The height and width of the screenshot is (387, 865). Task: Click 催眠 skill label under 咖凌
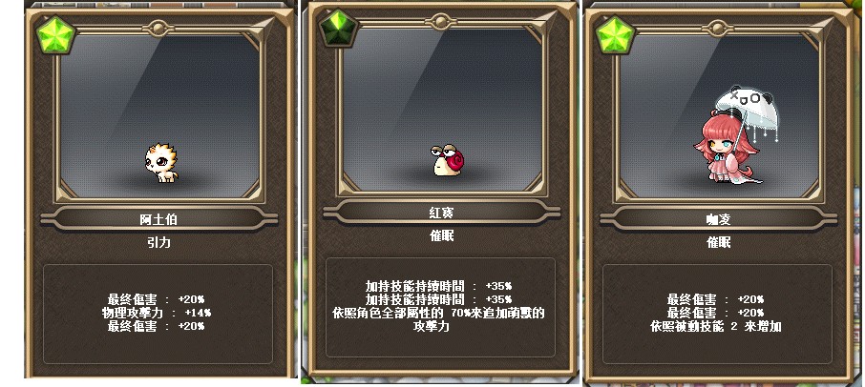718,242
